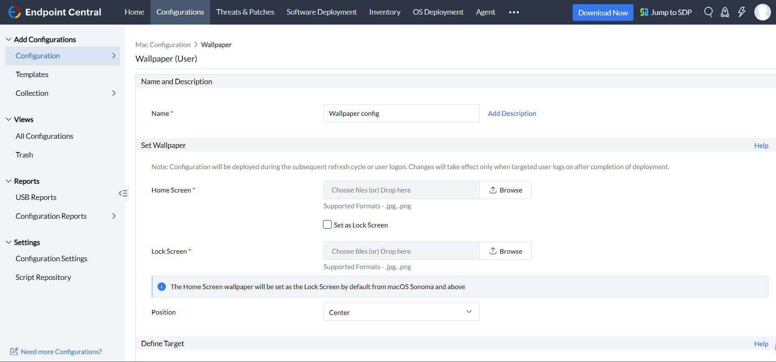Click the more options ellipsis in navbar
Screen dimensions: 776x362
[x=514, y=12]
